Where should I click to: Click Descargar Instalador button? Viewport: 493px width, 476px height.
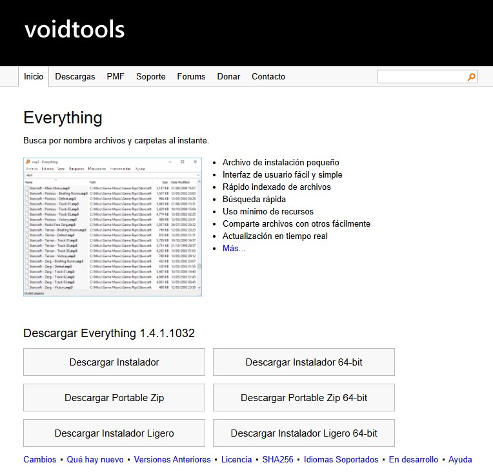point(114,362)
